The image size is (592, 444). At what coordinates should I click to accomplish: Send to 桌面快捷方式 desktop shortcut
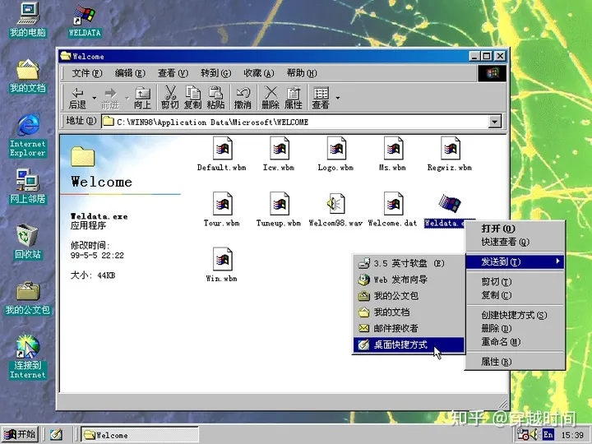[x=409, y=345]
